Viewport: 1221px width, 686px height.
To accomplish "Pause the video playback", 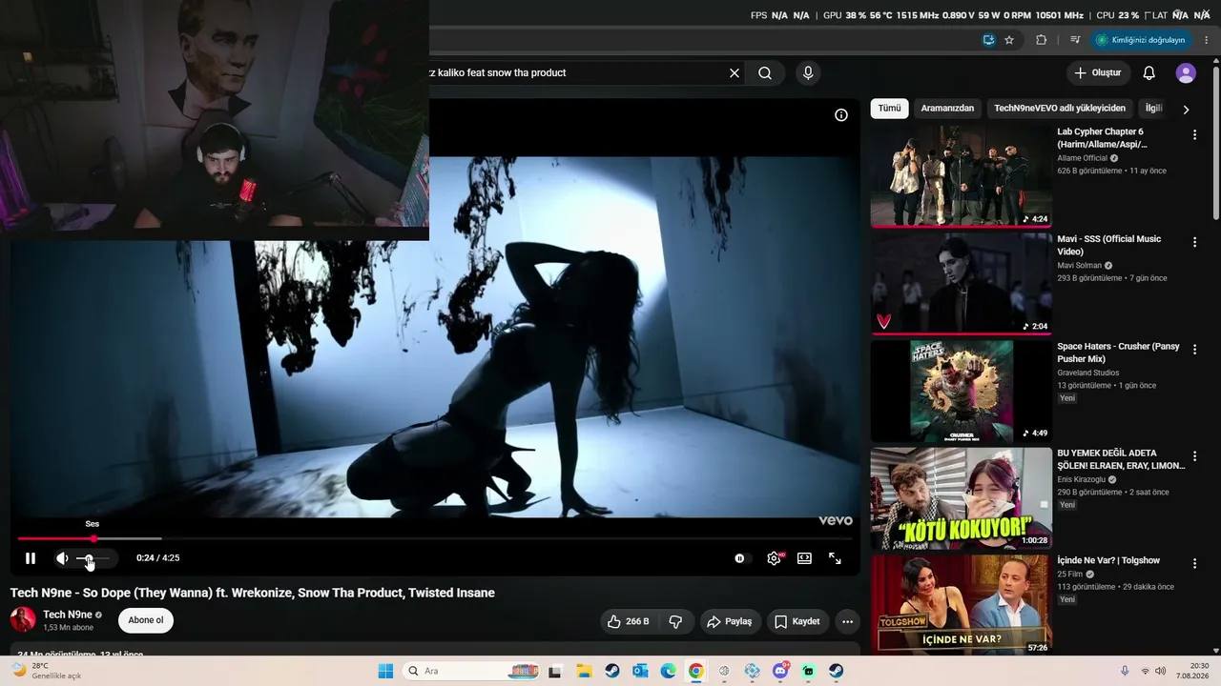I will [x=31, y=558].
